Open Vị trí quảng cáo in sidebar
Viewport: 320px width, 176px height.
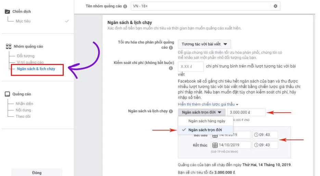(x=30, y=62)
